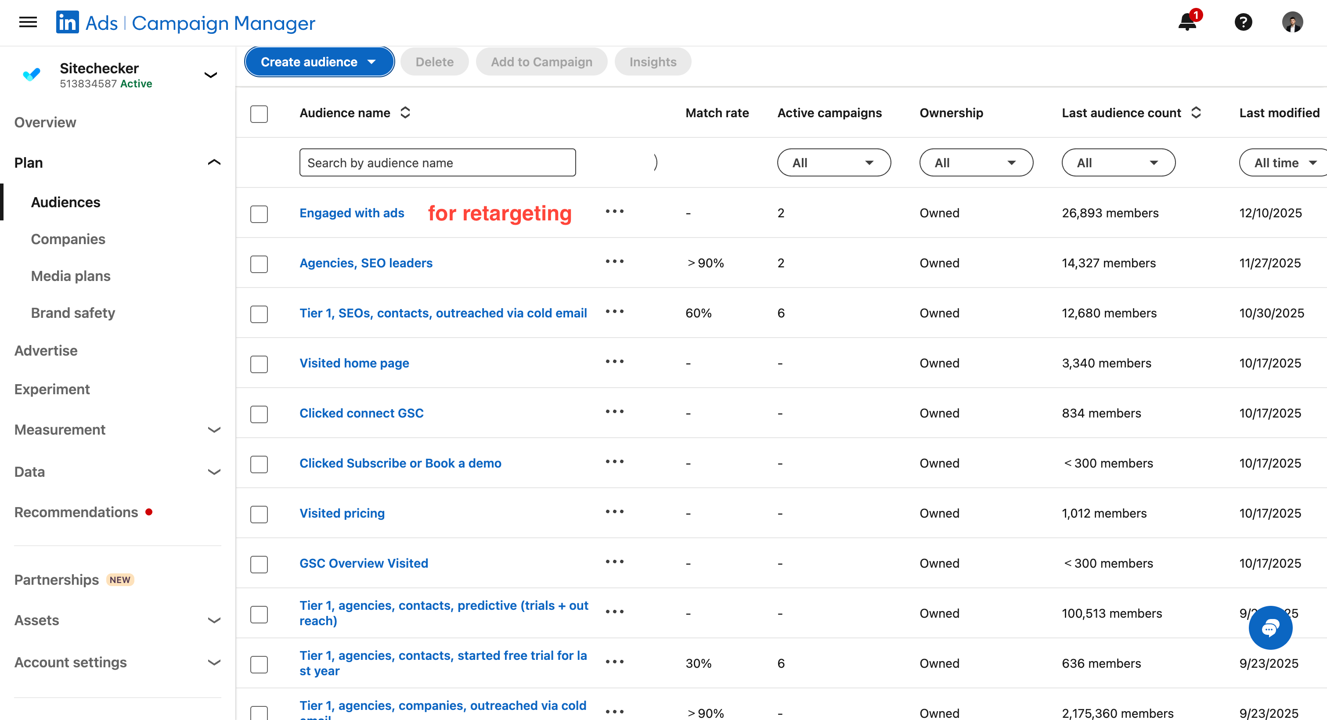Open the Overview sidebar item
This screenshot has width=1327, height=720.
45,122
